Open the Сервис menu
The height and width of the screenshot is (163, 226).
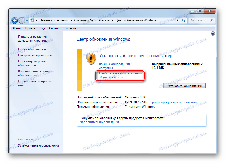[54, 28]
